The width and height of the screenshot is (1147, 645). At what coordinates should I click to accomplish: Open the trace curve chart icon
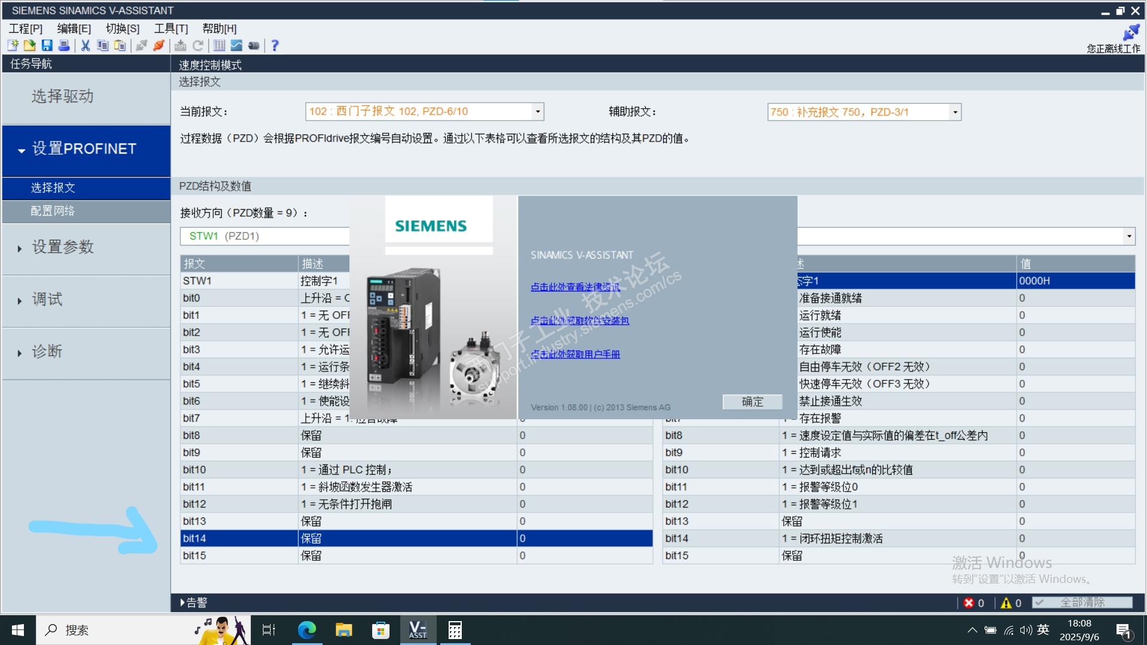coord(237,45)
